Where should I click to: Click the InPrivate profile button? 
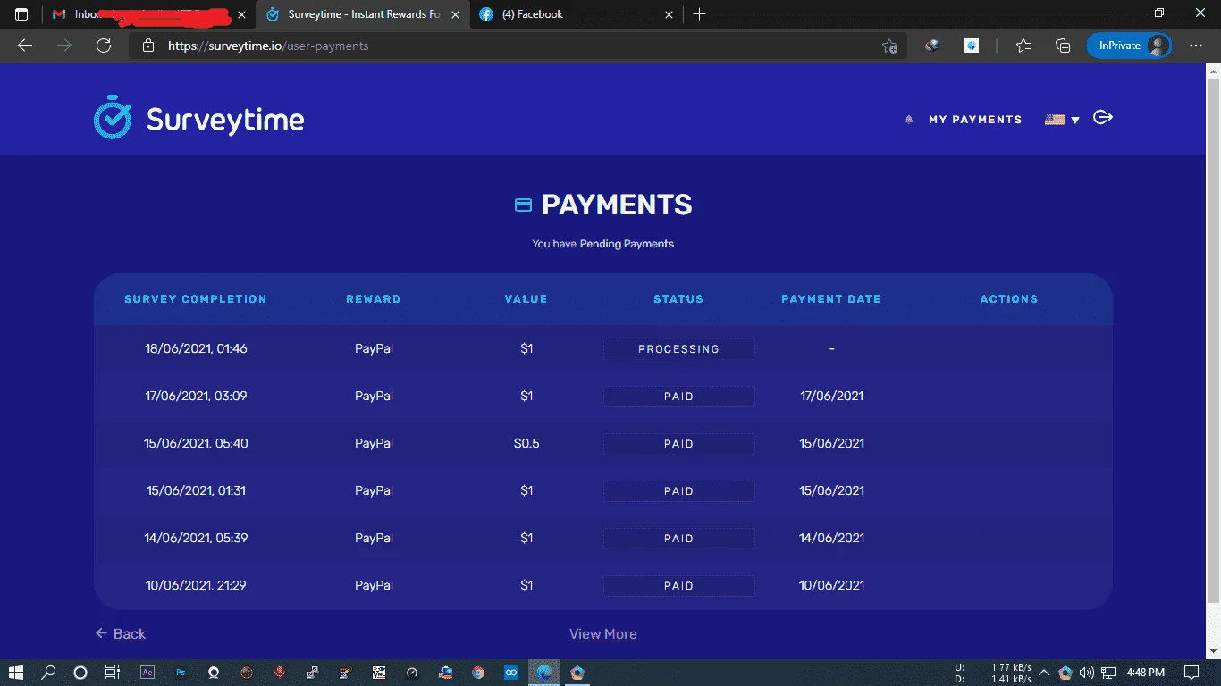pyautogui.click(x=1129, y=46)
